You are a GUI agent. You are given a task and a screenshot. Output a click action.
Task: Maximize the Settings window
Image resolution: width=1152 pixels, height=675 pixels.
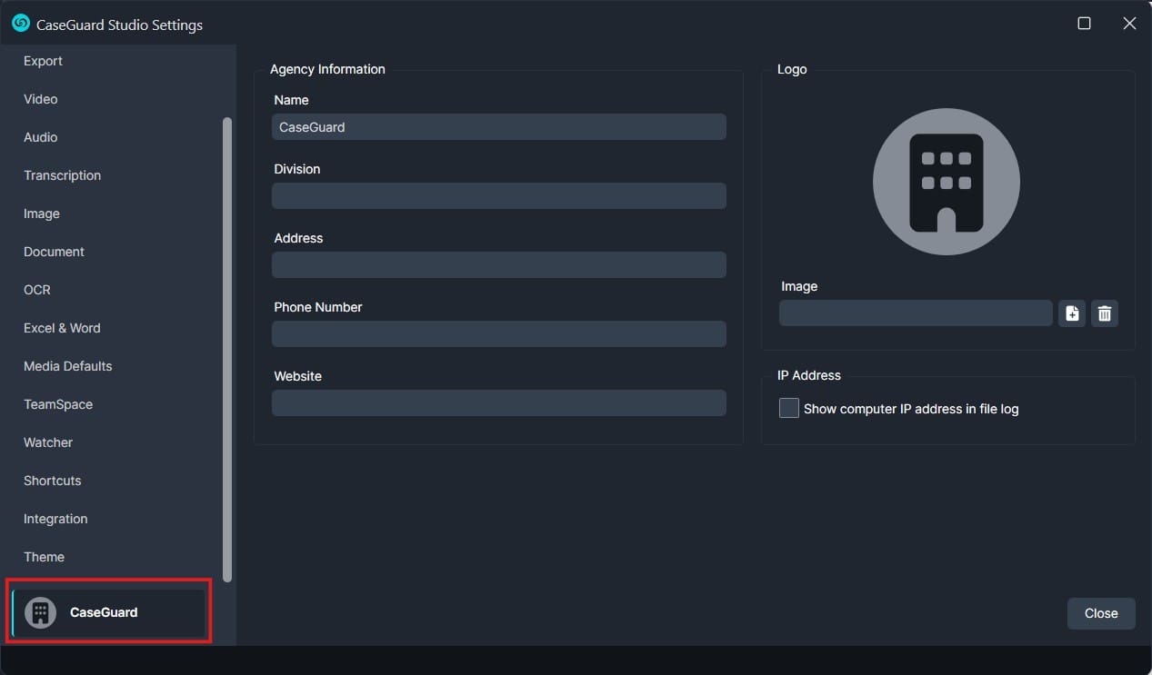(1084, 24)
